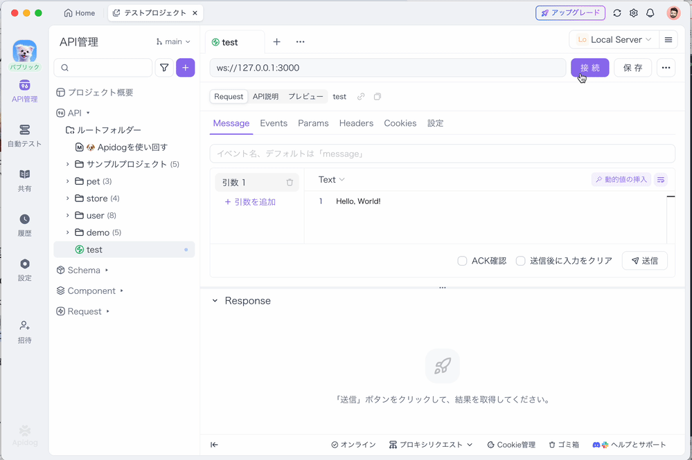Viewport: 692px width, 460px height.
Task: Open 履歴 history sidebar section
Action: (25, 225)
